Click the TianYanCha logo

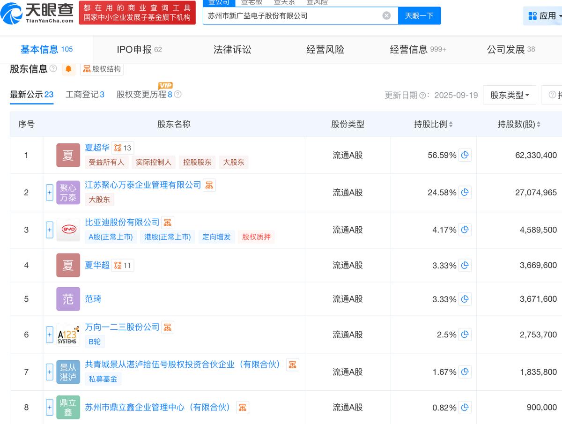click(x=37, y=13)
